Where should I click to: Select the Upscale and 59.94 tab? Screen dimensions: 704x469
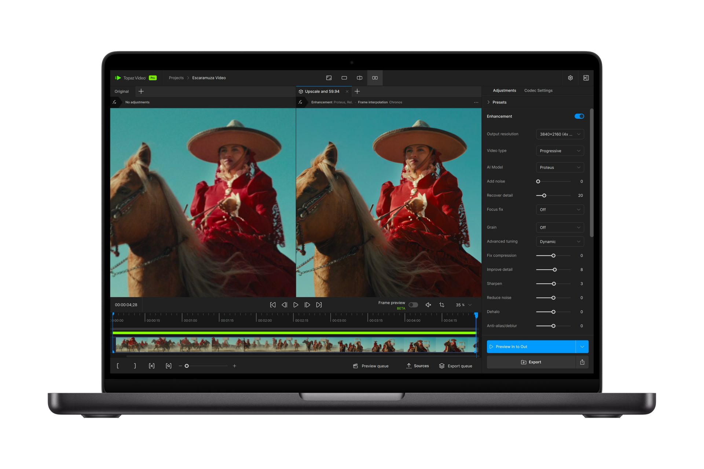point(322,91)
